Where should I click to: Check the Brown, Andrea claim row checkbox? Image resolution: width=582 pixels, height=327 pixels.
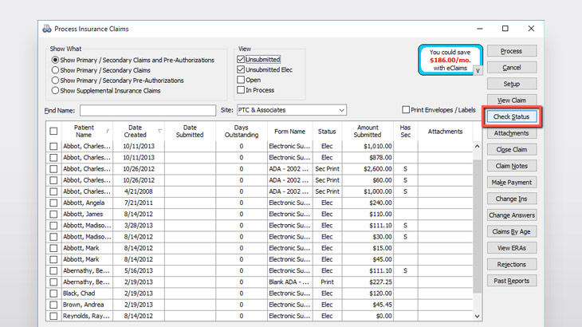[53, 305]
